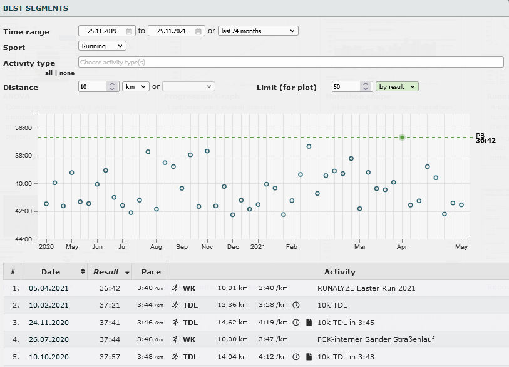Viewport: 509px width, 367px height.
Task: Click document icon in 10.10.2020 row
Action: click(308, 357)
